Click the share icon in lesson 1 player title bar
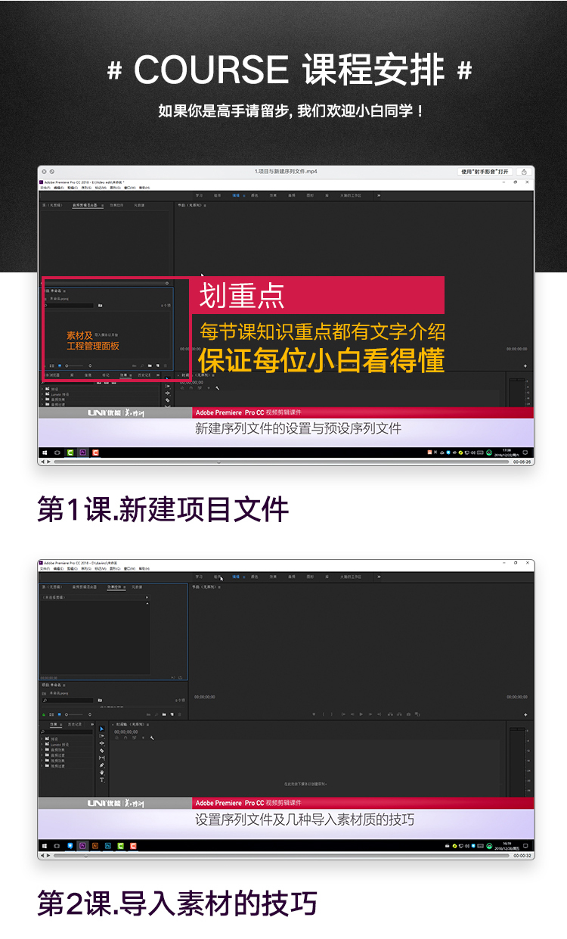567x939 pixels. [524, 172]
